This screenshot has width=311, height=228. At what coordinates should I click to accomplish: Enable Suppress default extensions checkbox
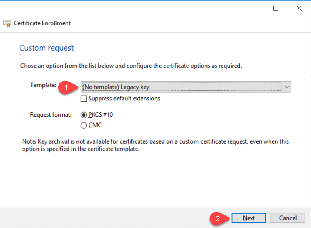coord(83,99)
